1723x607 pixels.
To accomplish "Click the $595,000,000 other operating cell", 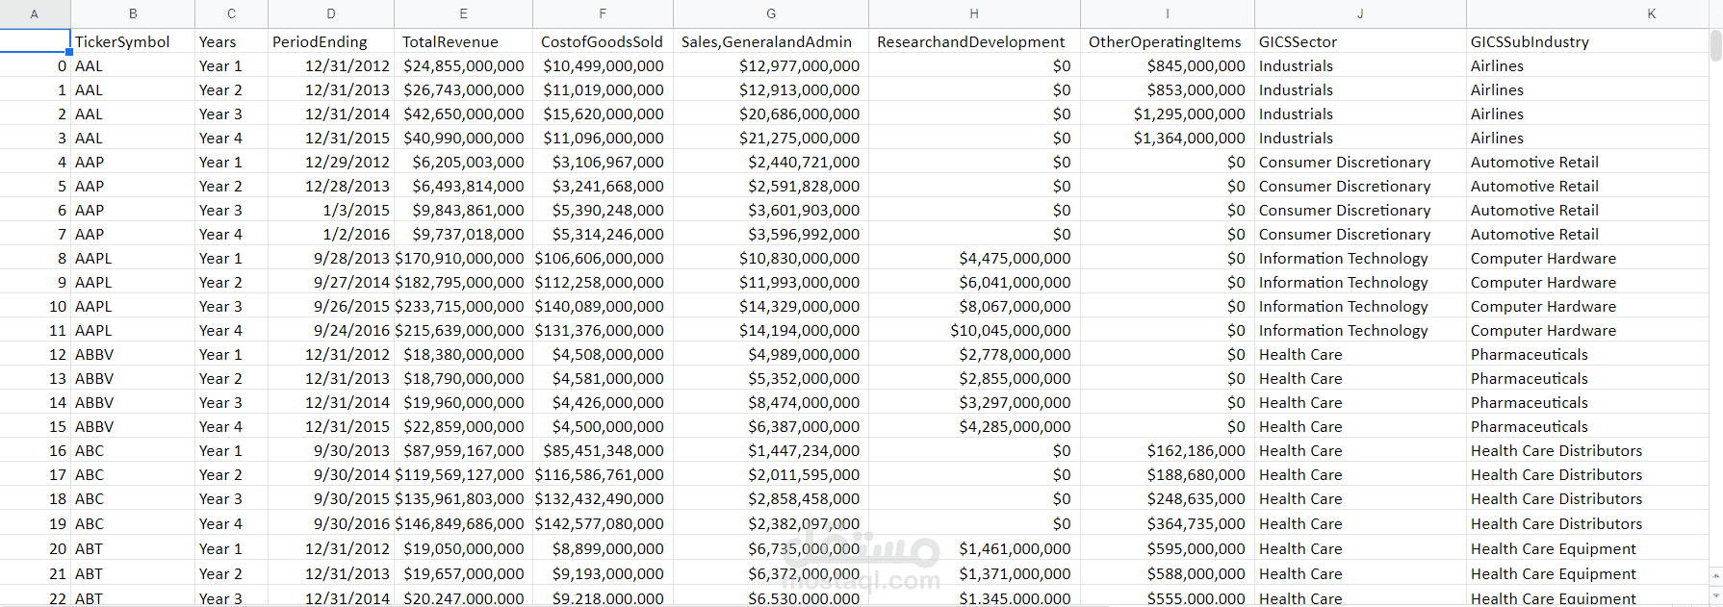I will [x=1168, y=548].
